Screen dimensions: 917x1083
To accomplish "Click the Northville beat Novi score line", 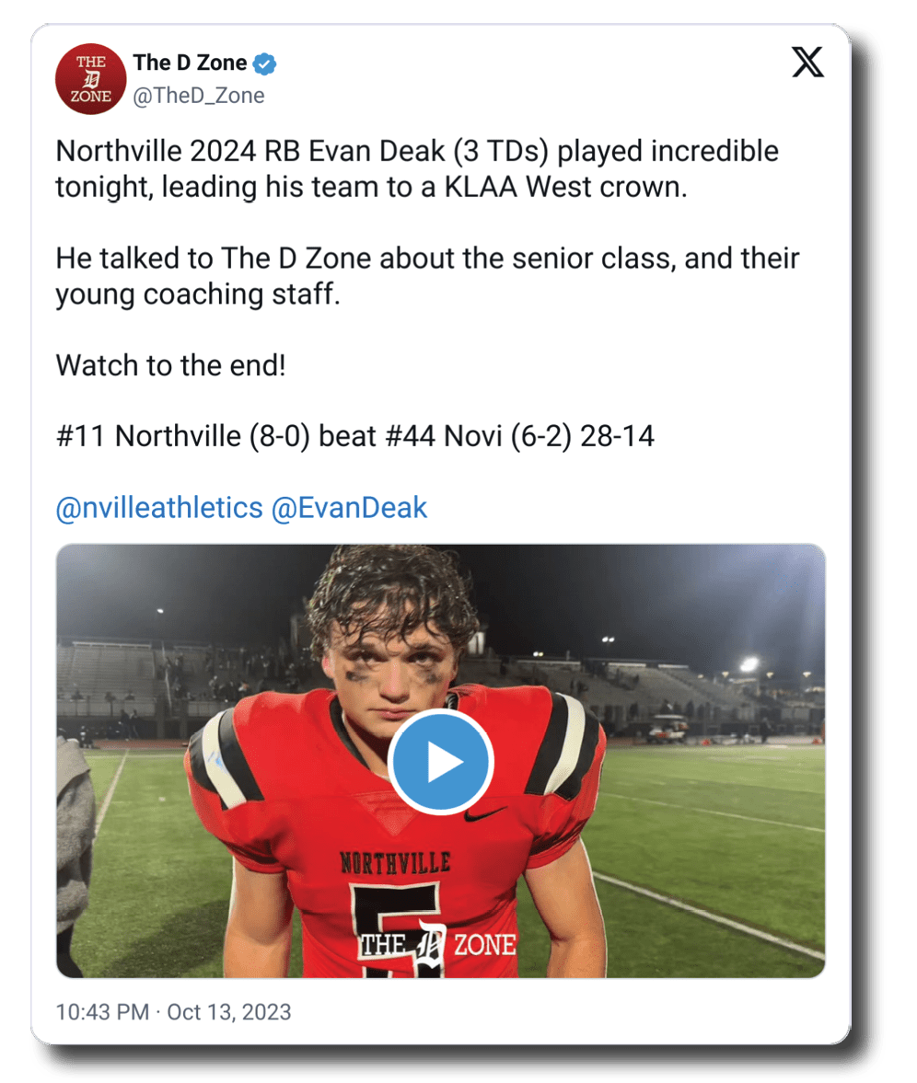I will [355, 436].
